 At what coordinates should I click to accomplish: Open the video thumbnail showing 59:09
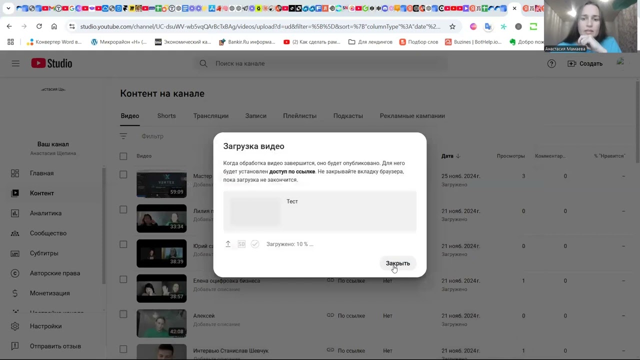[x=161, y=183]
